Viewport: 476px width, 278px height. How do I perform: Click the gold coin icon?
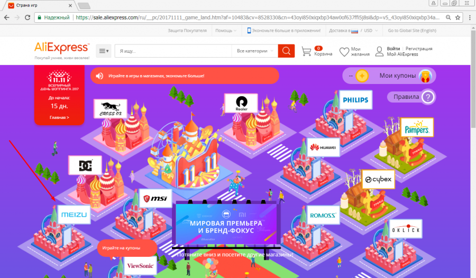362,76
